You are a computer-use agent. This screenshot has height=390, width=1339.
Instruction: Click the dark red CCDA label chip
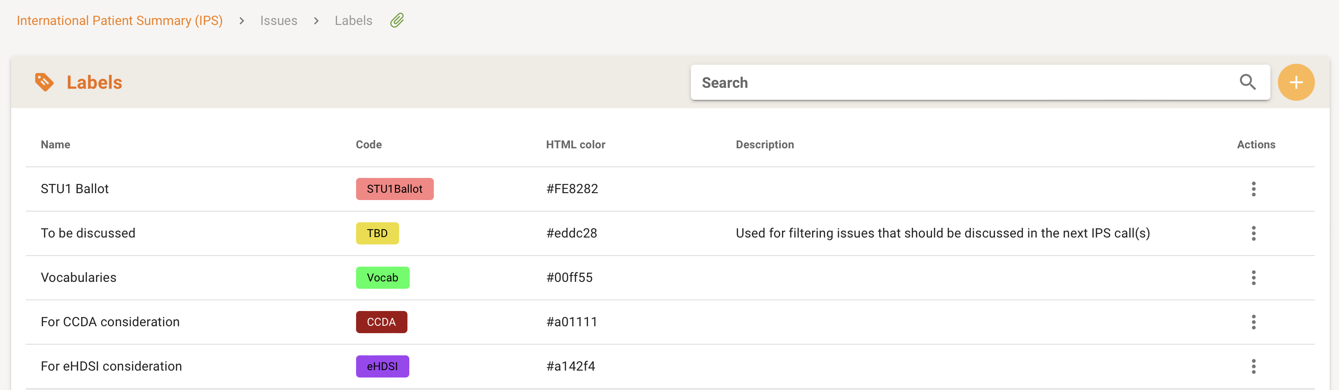coord(381,322)
